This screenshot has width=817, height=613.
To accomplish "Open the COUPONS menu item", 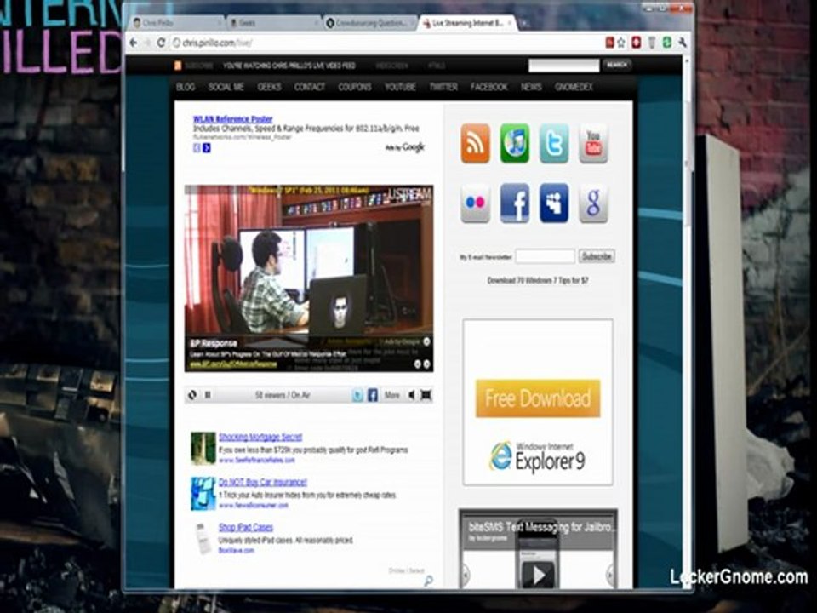I will (x=355, y=87).
